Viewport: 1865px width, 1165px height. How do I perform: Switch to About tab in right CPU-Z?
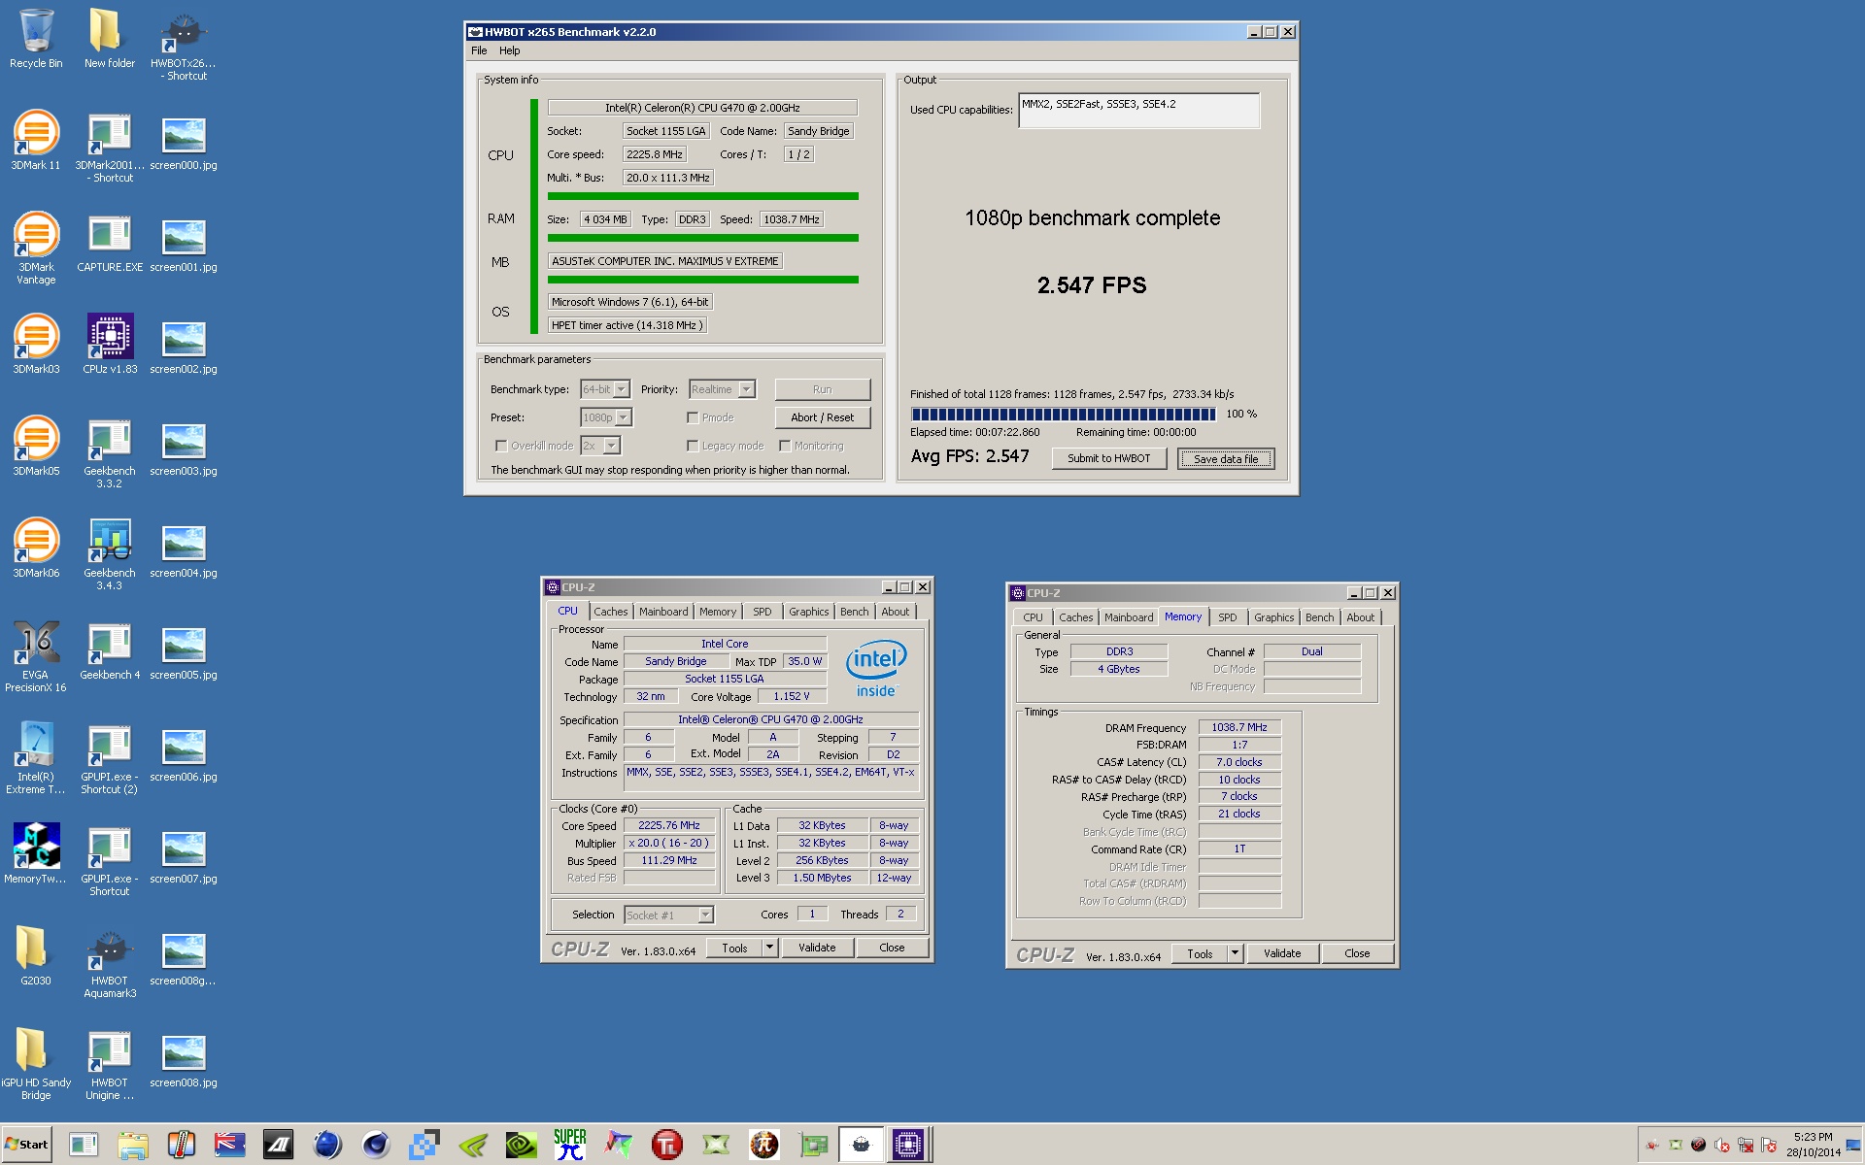coord(1360,617)
